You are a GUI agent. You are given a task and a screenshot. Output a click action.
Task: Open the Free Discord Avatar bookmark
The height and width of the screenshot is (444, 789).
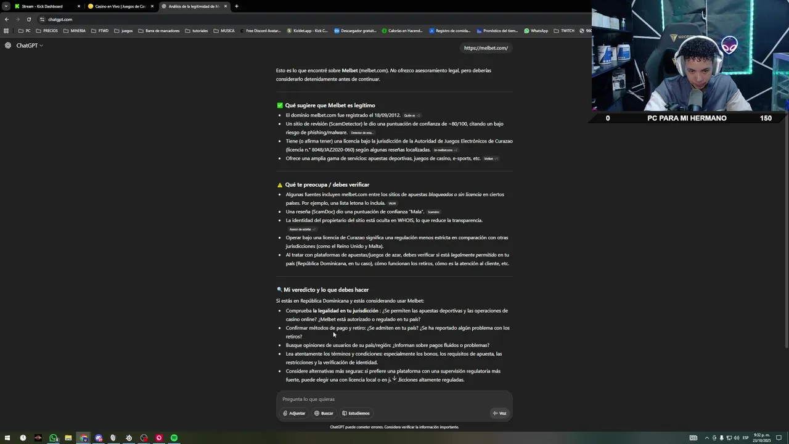coord(260,31)
